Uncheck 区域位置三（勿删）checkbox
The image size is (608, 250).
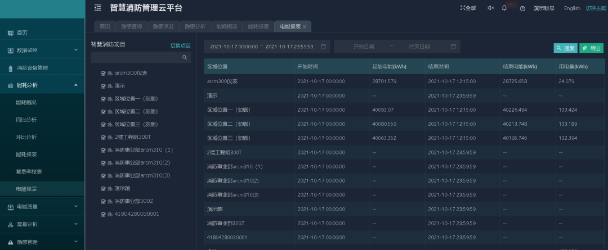[103, 125]
